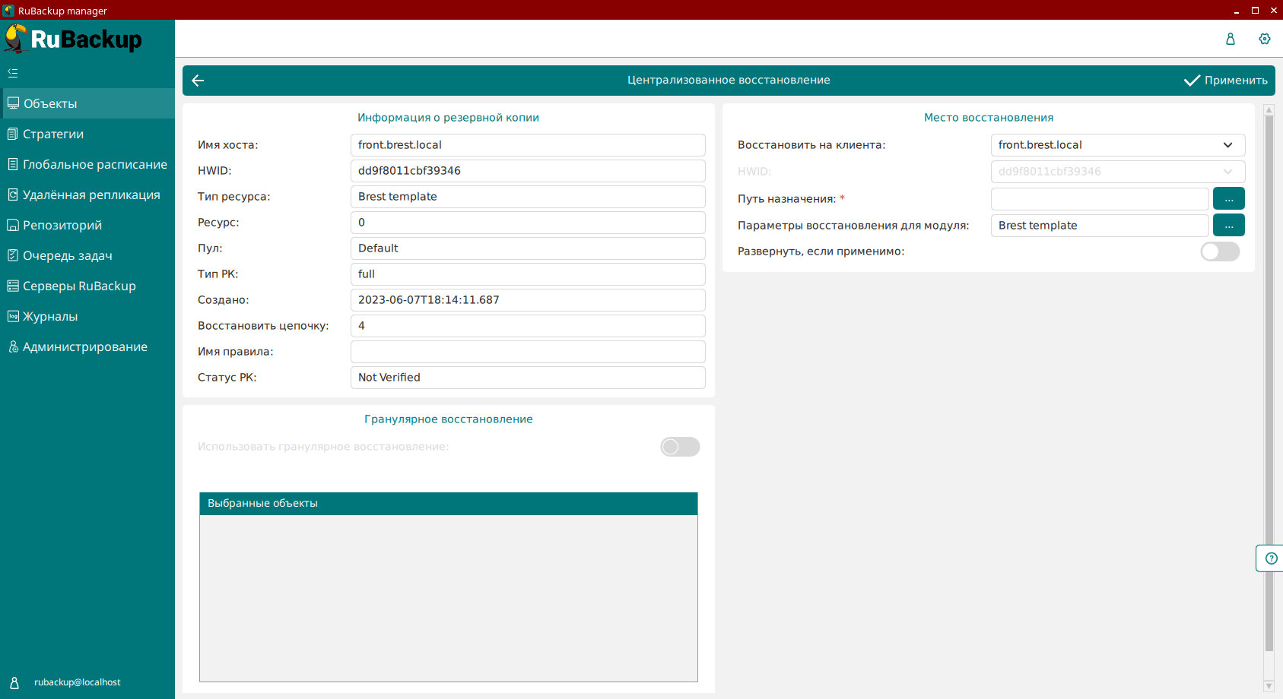
Task: Go to Глобальное расписание section
Action: pyautogui.click(x=94, y=164)
